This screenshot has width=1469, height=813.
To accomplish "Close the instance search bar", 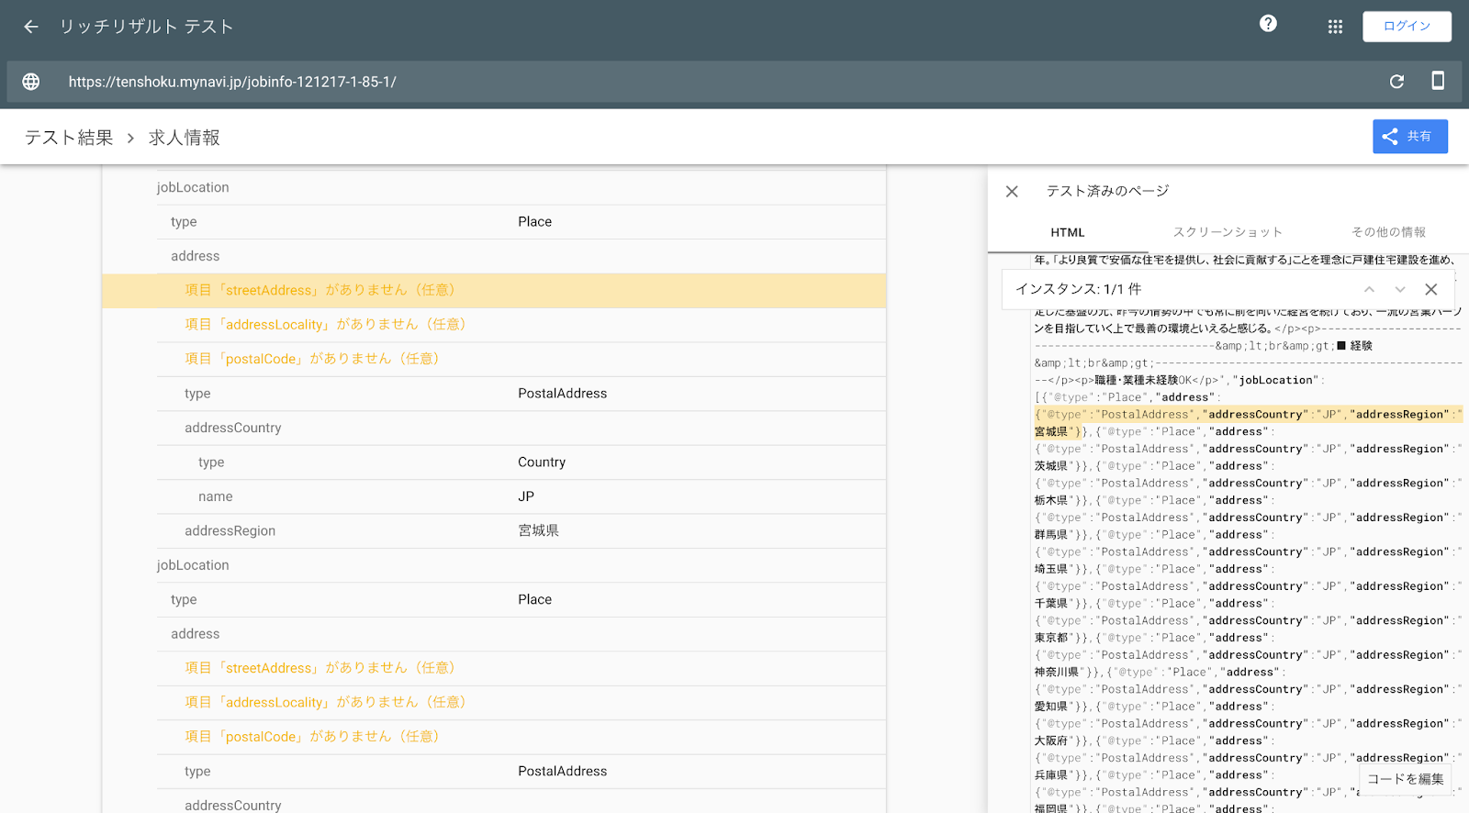I will coord(1431,289).
